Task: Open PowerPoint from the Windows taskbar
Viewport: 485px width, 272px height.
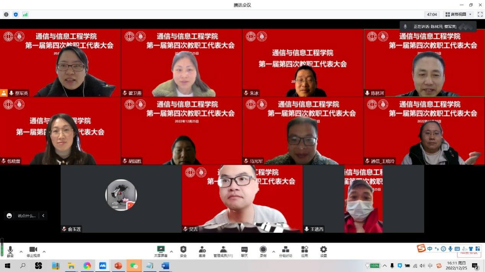Action: (x=118, y=266)
